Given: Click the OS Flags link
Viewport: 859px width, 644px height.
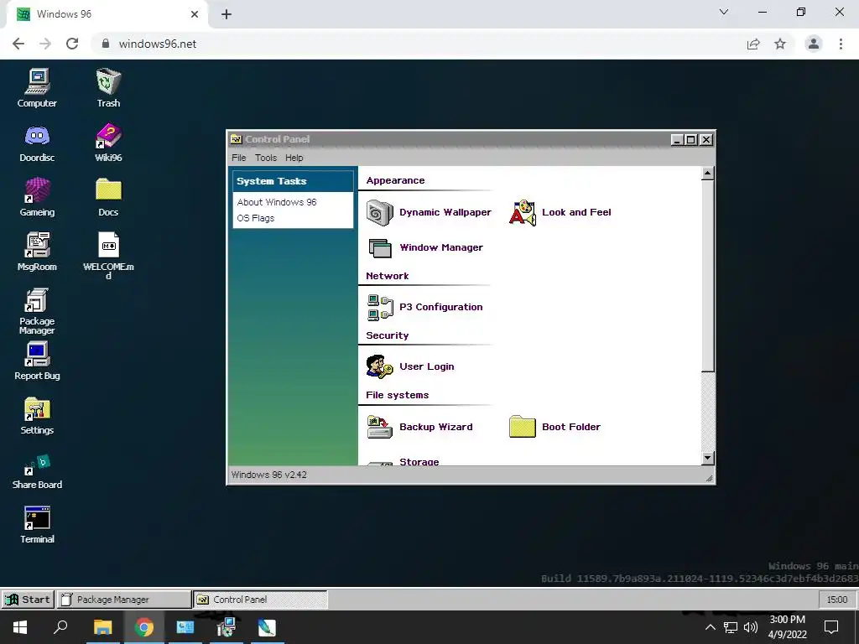Looking at the screenshot, I should pyautogui.click(x=255, y=218).
